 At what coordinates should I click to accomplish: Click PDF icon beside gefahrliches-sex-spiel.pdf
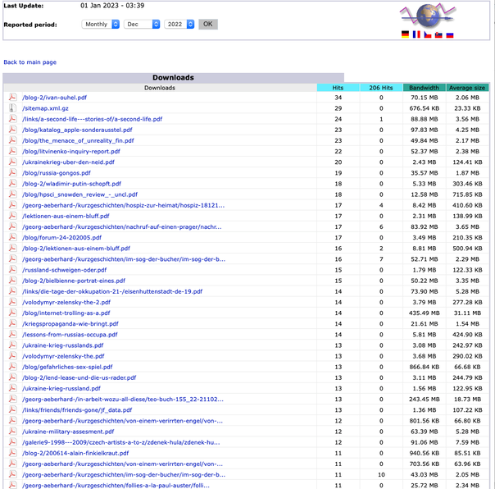coord(12,367)
